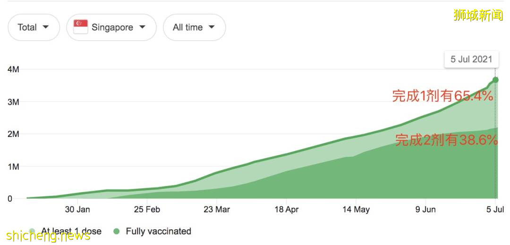Screen dimensions: 510x245
Task: Click the "5 Jul 2021" date tooltip
Action: pos(471,59)
